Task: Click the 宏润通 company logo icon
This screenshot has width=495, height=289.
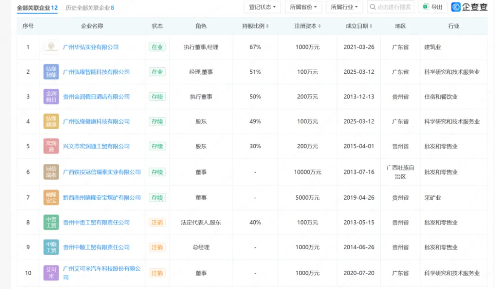Action: tap(51, 146)
